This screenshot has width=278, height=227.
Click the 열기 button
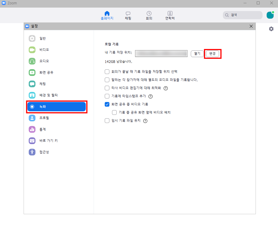(x=197, y=53)
